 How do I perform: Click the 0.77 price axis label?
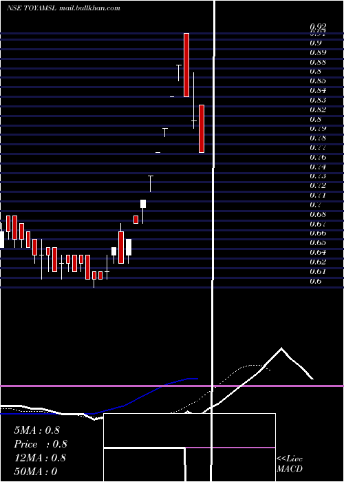(318, 147)
